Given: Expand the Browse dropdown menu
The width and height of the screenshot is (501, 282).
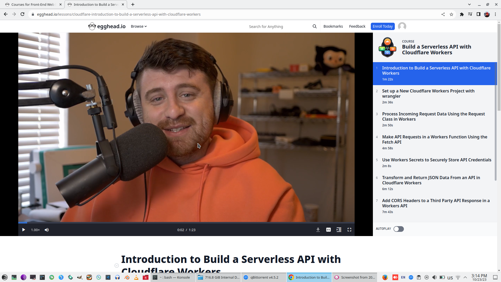Looking at the screenshot, I should pyautogui.click(x=139, y=26).
